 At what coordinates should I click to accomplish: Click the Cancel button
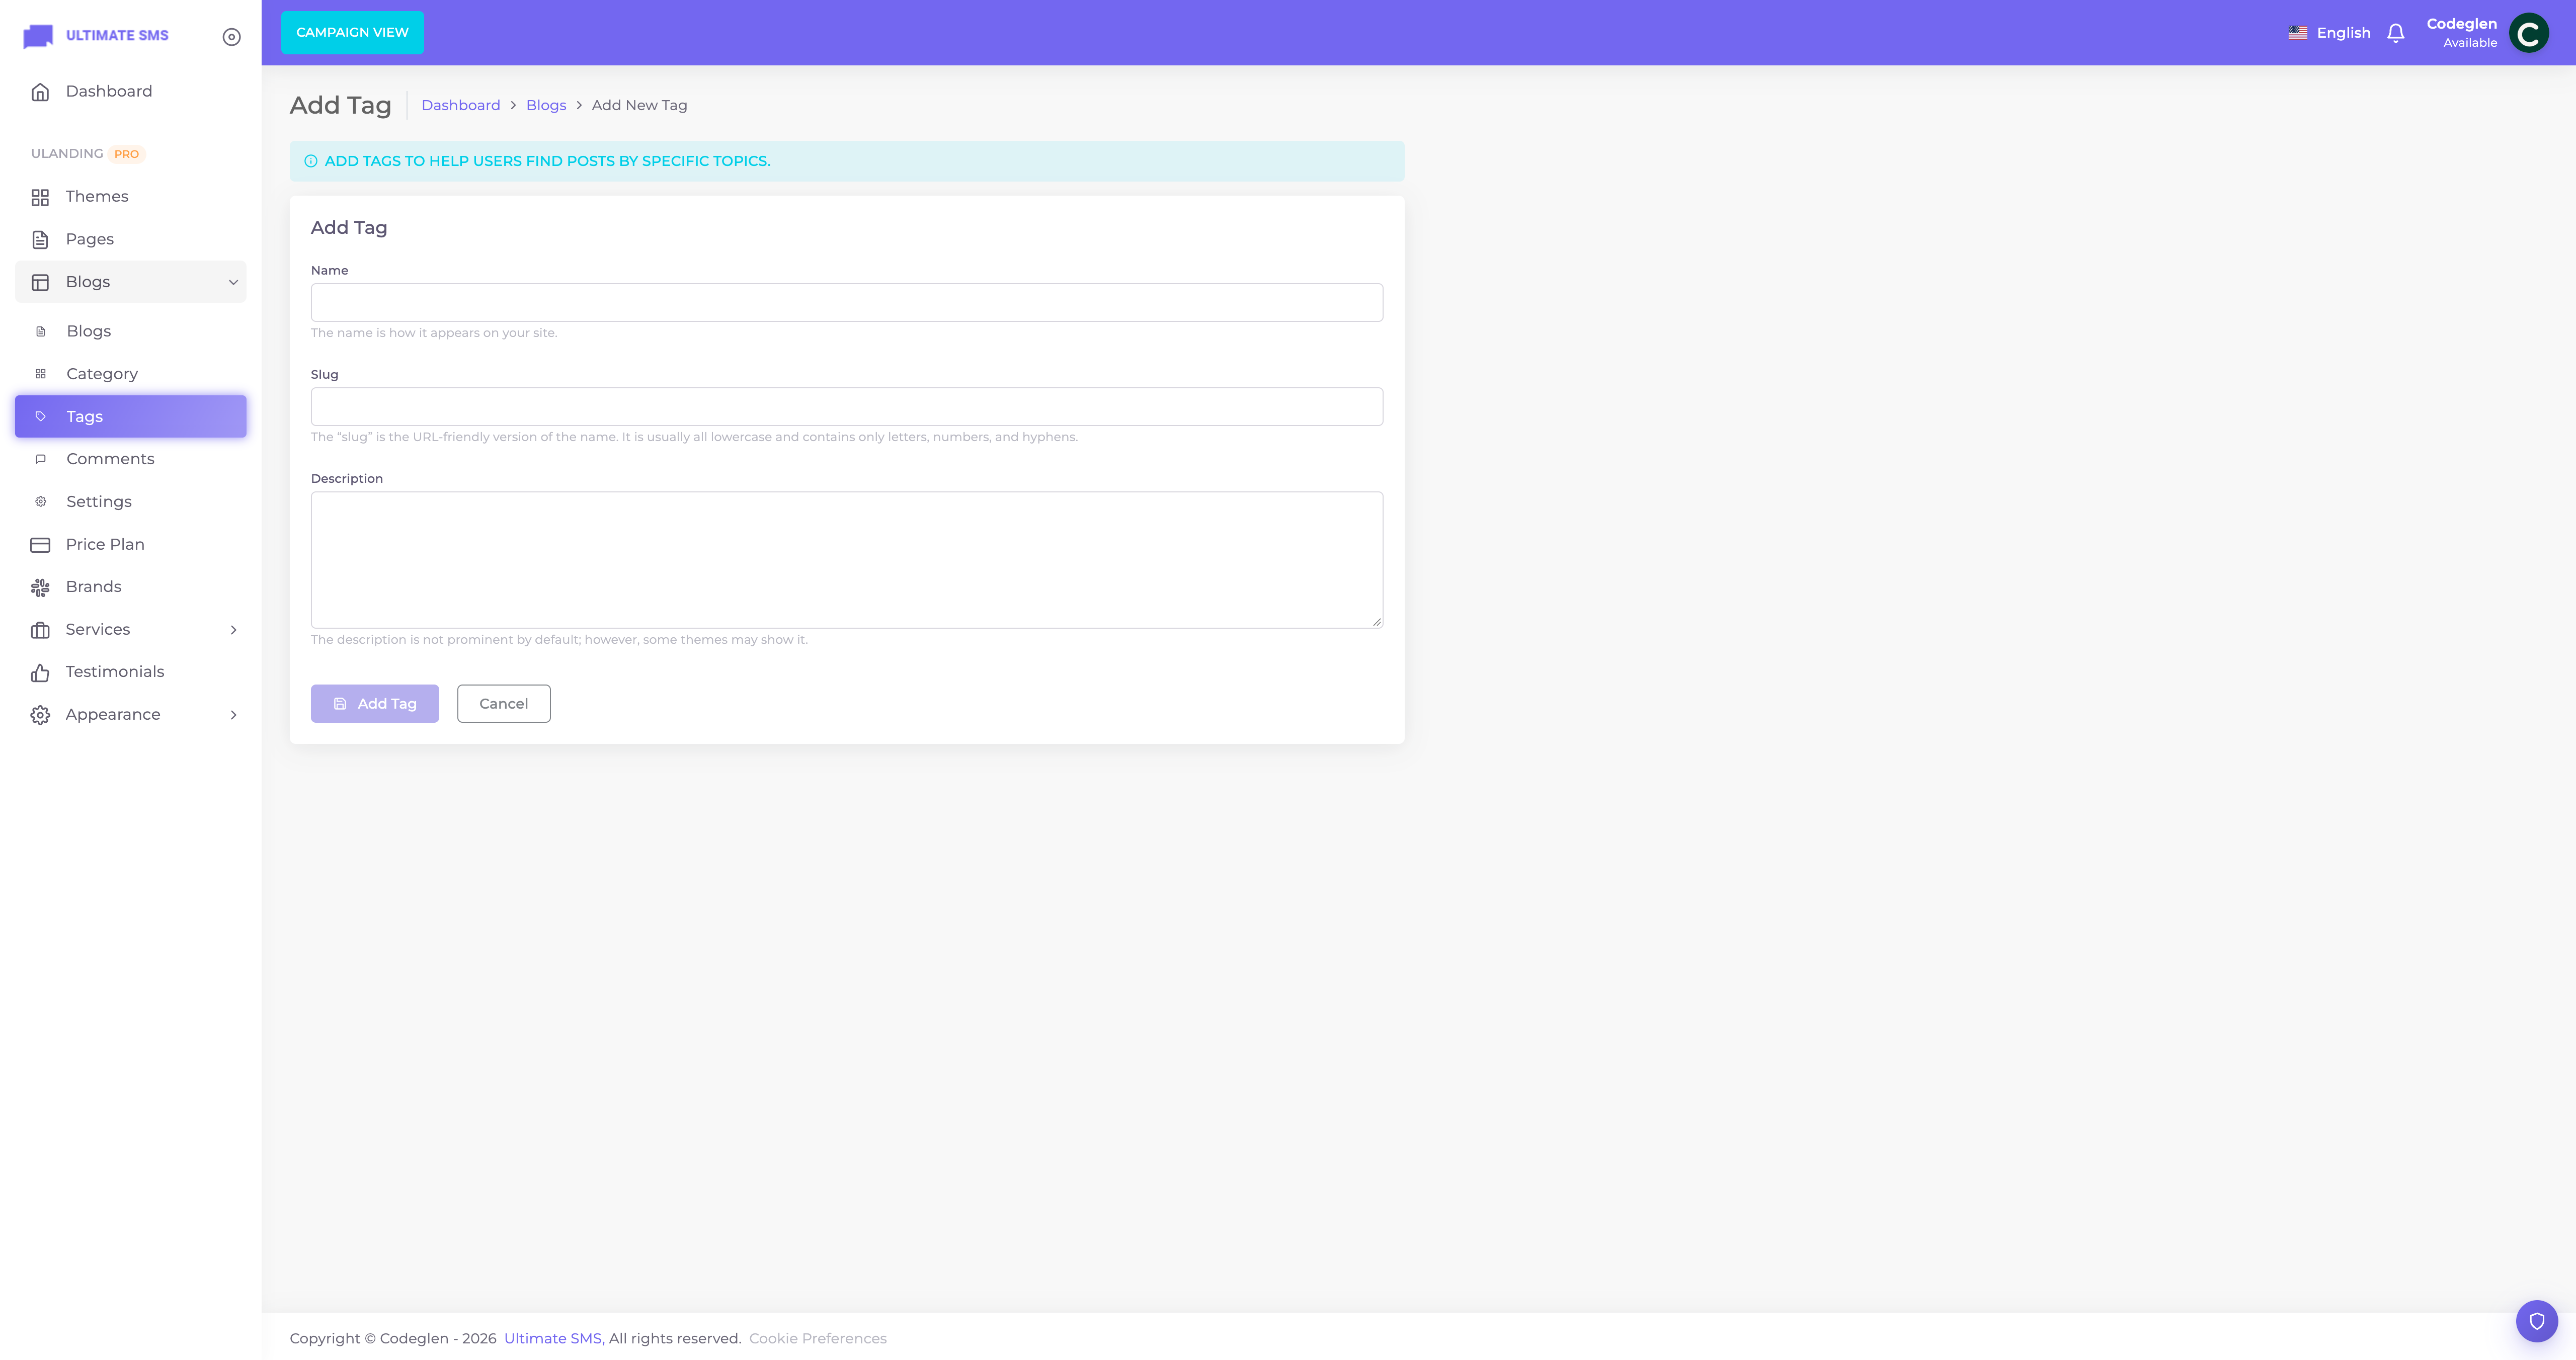pyautogui.click(x=504, y=704)
